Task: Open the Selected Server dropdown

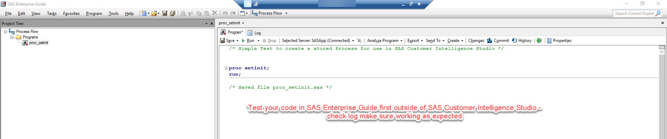Action: pos(353,41)
